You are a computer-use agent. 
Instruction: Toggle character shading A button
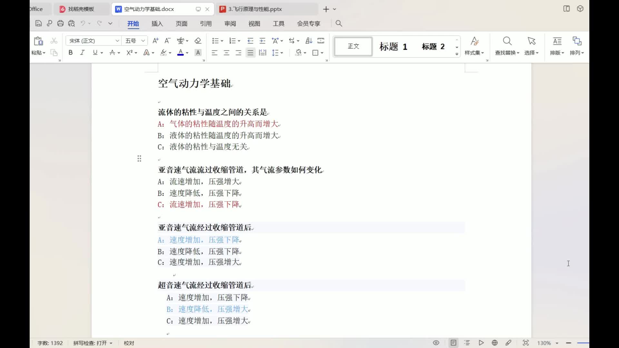[198, 53]
